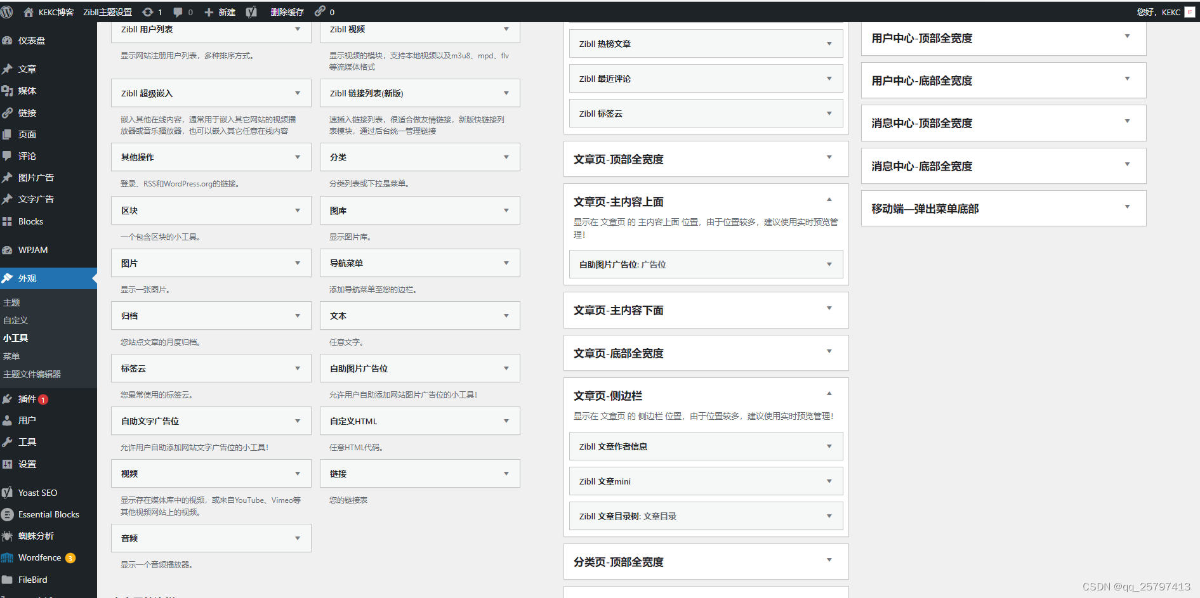Select the 小工具 submenu item
1200x598 pixels.
(x=16, y=338)
